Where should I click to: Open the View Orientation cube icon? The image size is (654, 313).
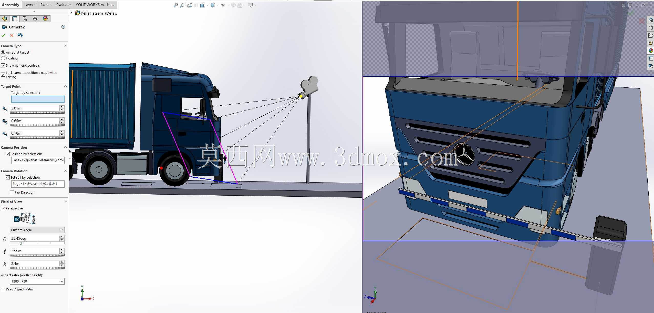coord(203,5)
